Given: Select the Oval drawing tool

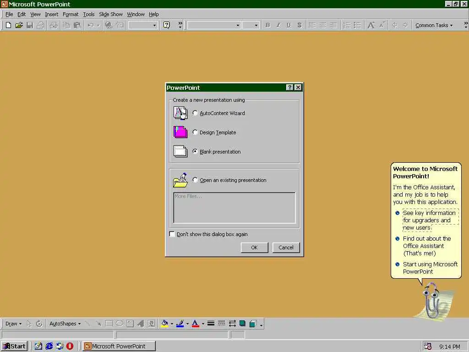Looking at the screenshot, I should coord(120,324).
